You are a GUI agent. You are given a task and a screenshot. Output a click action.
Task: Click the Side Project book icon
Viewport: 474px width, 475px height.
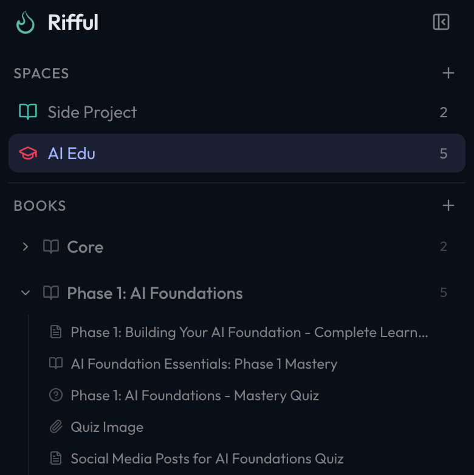[x=28, y=112]
